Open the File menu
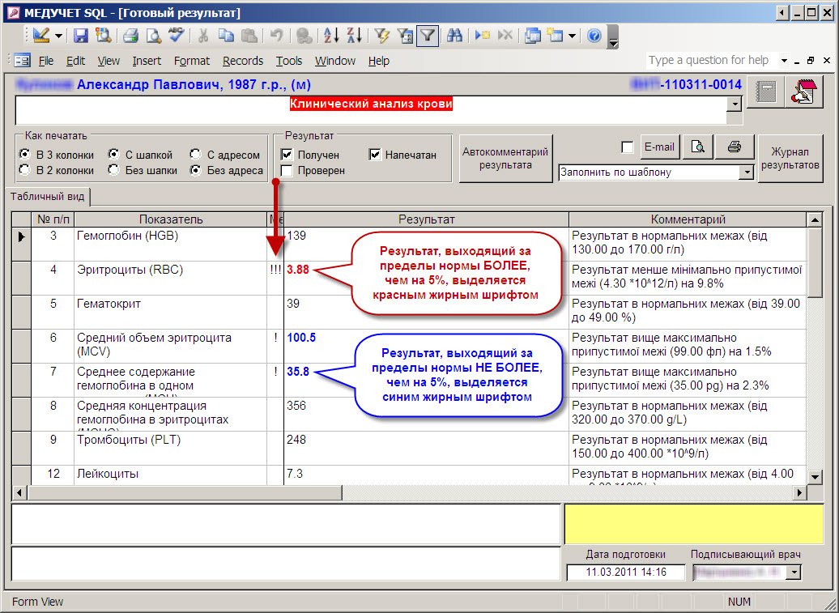839x613 pixels. click(x=46, y=61)
